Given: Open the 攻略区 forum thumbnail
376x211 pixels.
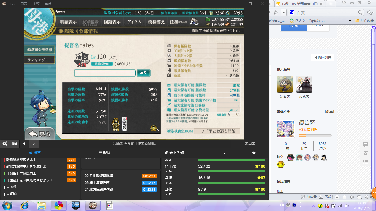Looking at the screenshot, I should pyautogui.click(x=304, y=84).
